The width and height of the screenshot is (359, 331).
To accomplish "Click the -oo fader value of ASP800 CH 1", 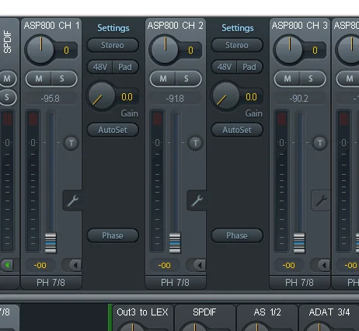I will coord(40,265).
